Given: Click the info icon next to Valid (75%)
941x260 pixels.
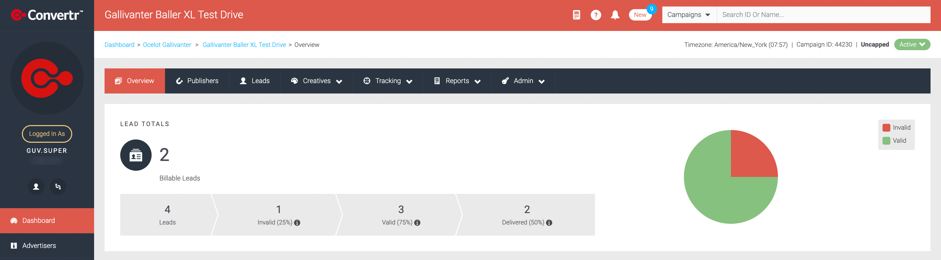Looking at the screenshot, I should tap(417, 223).
